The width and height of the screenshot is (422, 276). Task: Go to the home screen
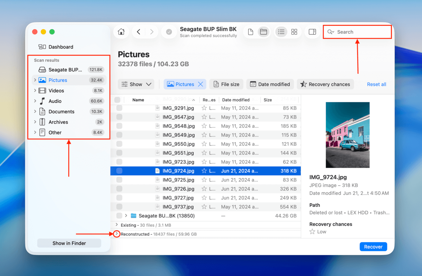121,32
